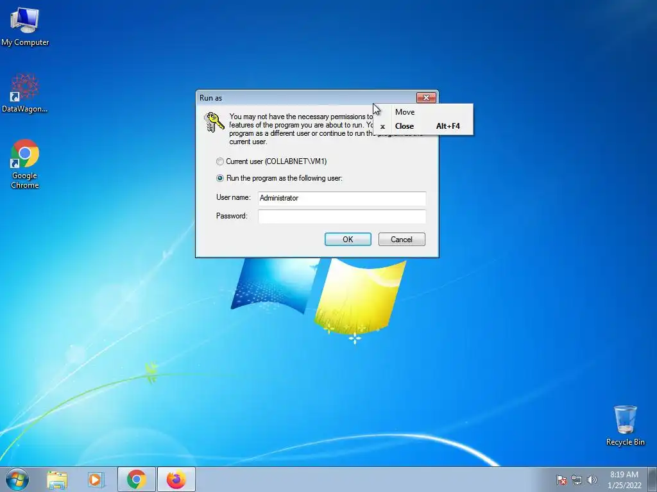Click the Show Desktop strip at taskbar end
This screenshot has width=657, height=492.
653,480
